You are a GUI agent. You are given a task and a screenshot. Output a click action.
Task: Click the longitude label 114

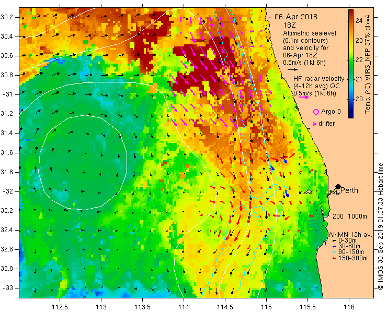(184, 307)
